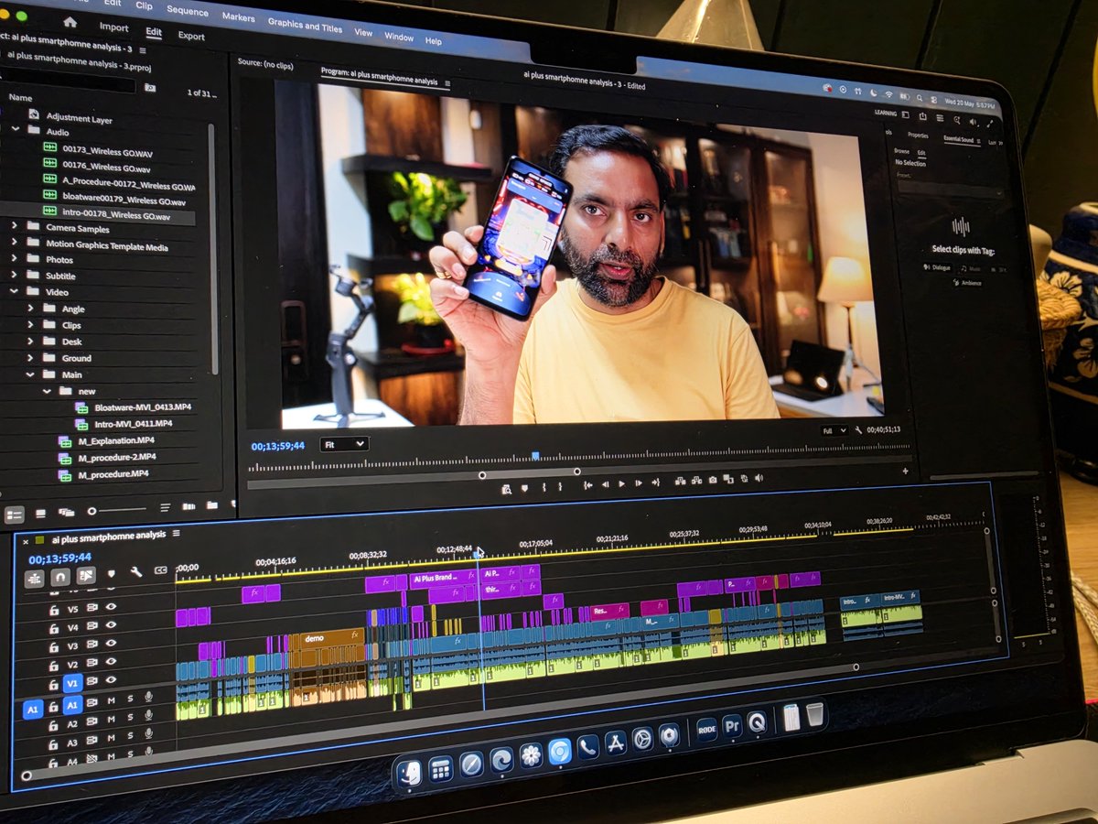Expand the Camera Samples bin
The image size is (1098, 824).
14,225
